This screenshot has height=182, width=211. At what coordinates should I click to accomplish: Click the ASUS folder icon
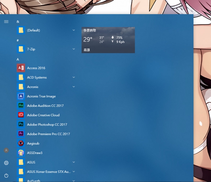21,162
